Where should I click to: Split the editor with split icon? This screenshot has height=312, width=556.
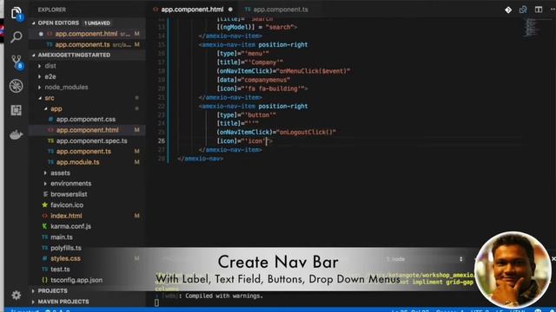(x=539, y=10)
